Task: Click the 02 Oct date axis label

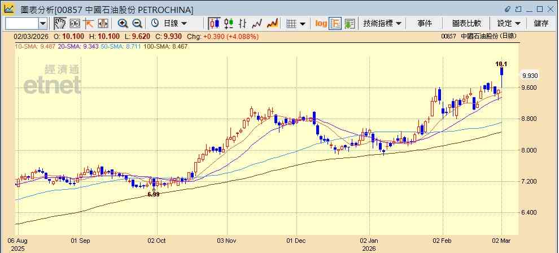Action: (x=157, y=241)
